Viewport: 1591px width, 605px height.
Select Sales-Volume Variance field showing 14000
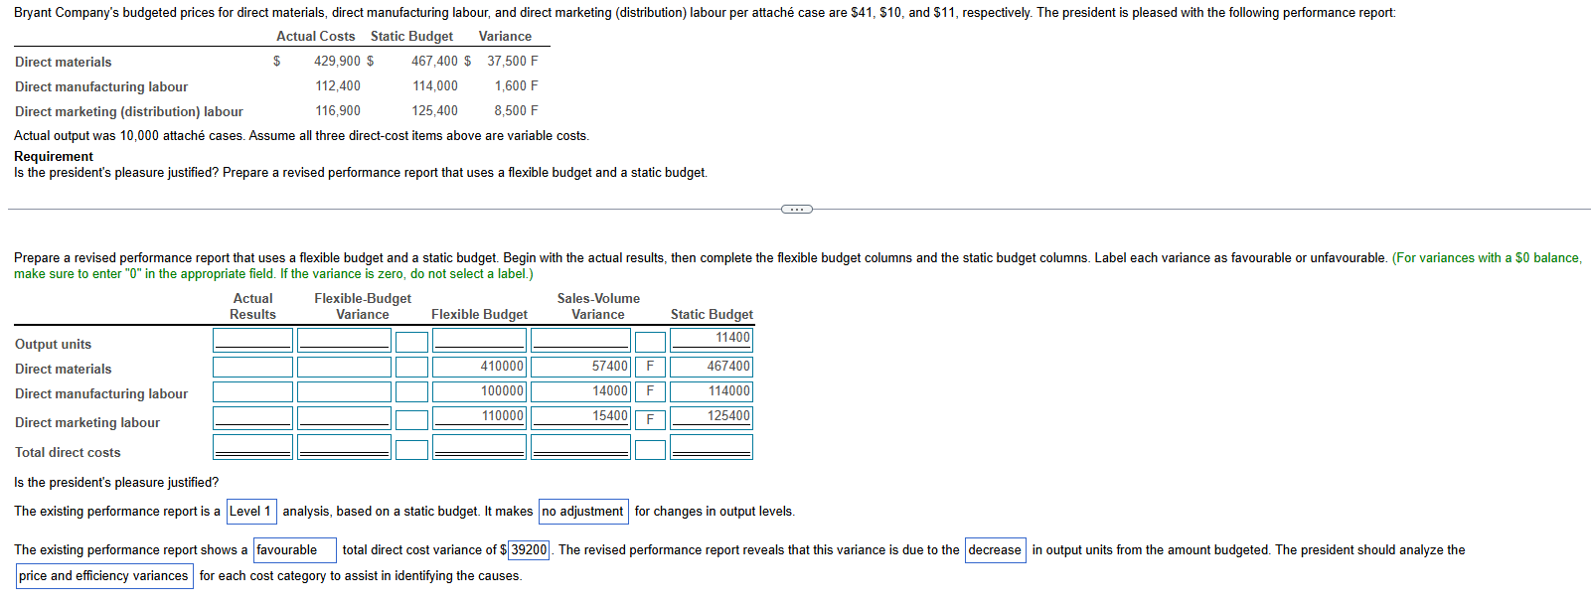point(580,391)
